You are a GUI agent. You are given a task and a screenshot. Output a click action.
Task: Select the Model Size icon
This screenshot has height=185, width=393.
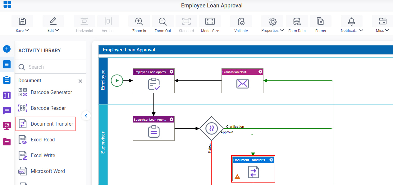click(210, 21)
